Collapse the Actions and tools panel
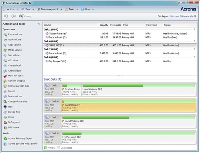The height and width of the screenshot is (153, 200). pyautogui.click(x=39, y=24)
